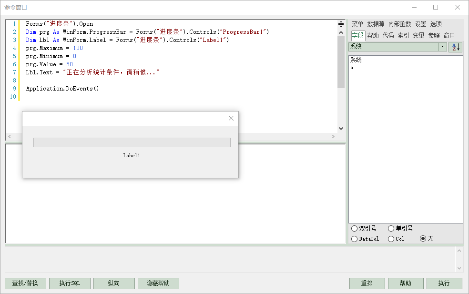Click bottom output panel scroll up arrow
The image size is (469, 294).
pyautogui.click(x=459, y=251)
